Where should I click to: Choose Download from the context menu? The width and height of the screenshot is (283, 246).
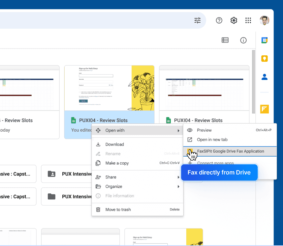tap(137, 144)
